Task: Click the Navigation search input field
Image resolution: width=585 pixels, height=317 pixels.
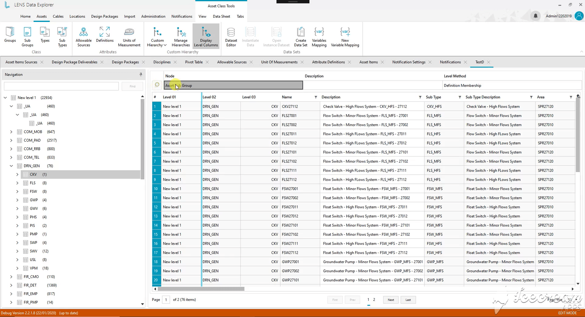Action: coord(61,86)
